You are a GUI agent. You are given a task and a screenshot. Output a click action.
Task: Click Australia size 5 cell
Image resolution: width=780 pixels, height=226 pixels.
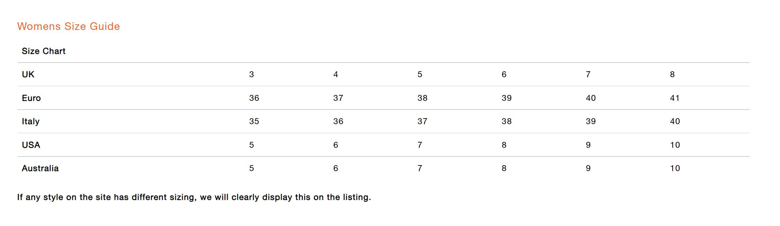(x=251, y=168)
